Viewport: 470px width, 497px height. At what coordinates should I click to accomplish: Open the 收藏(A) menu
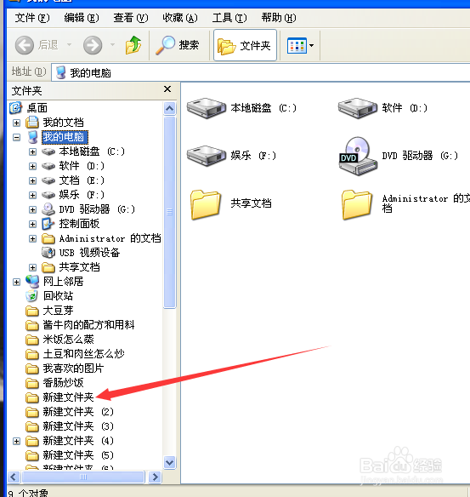pyautogui.click(x=180, y=18)
